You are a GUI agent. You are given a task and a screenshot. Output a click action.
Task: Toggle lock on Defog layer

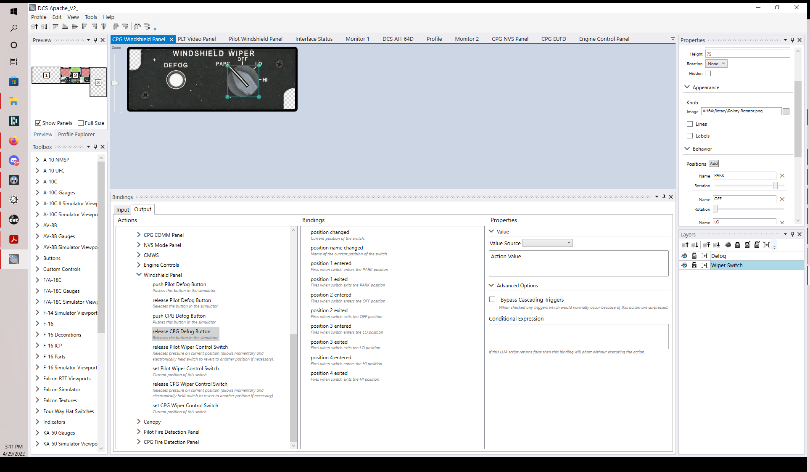point(694,256)
